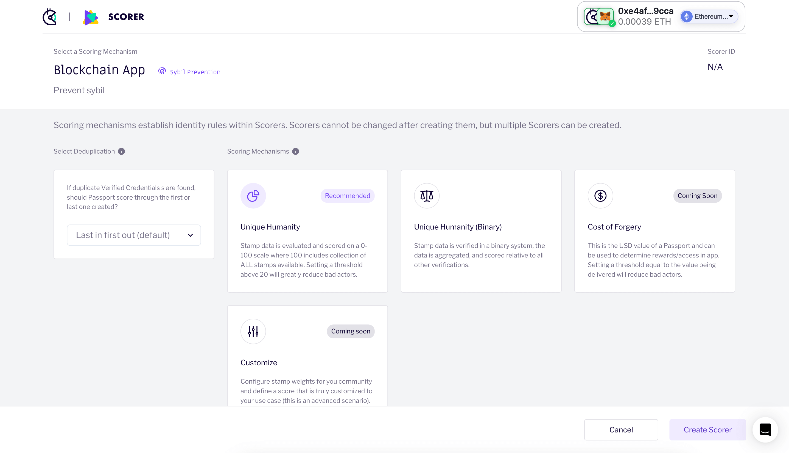Click the Coming Soon badge on Cost of Forgery
The height and width of the screenshot is (453, 789).
697,196
